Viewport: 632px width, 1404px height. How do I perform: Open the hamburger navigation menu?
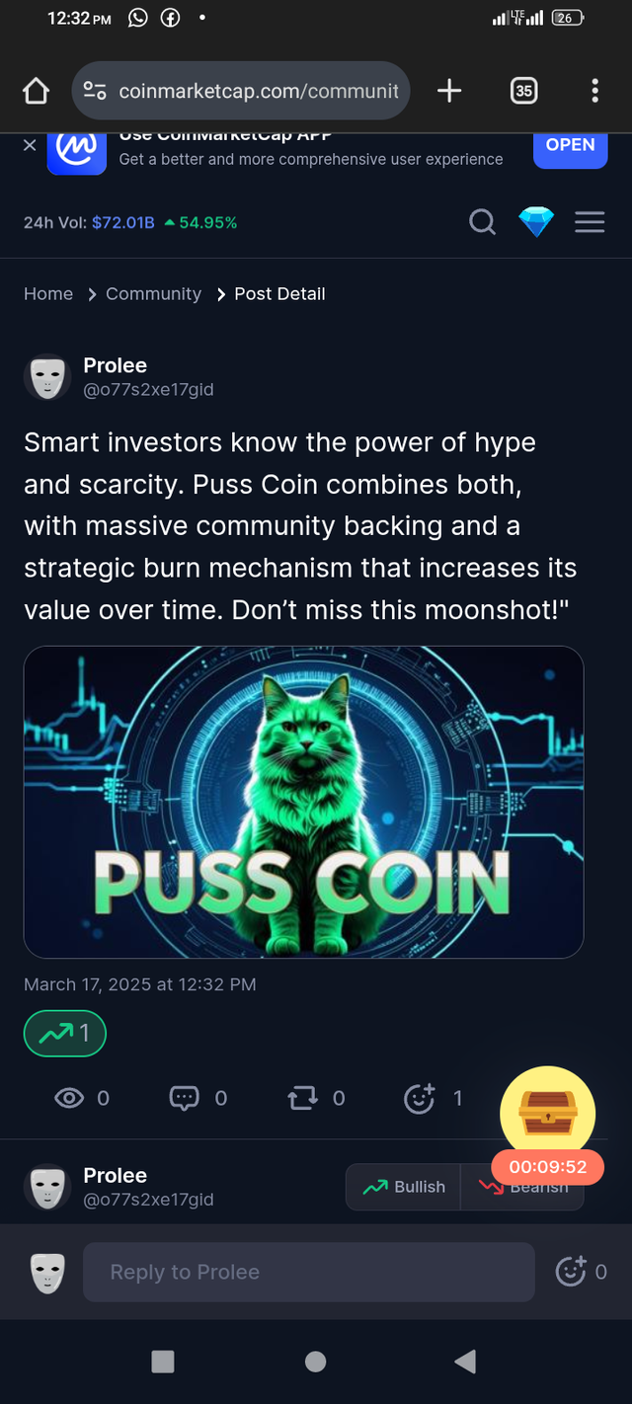click(590, 222)
